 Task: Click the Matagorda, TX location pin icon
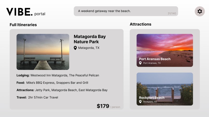pyautogui.click(x=75, y=48)
